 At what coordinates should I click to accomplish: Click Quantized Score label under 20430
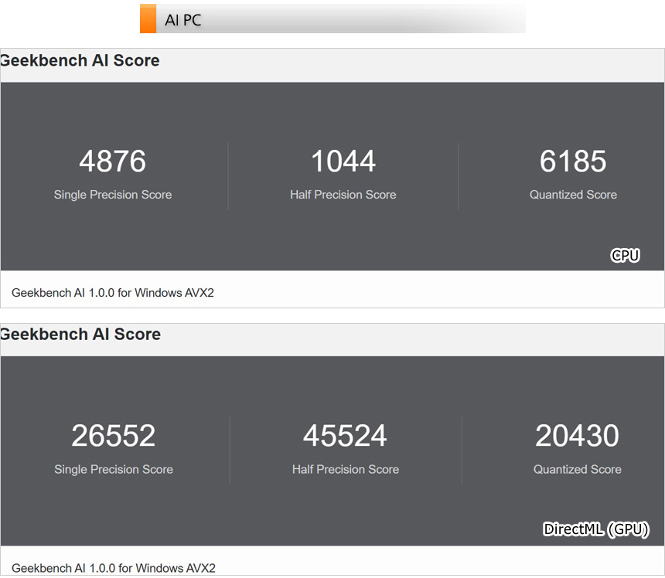(x=578, y=469)
